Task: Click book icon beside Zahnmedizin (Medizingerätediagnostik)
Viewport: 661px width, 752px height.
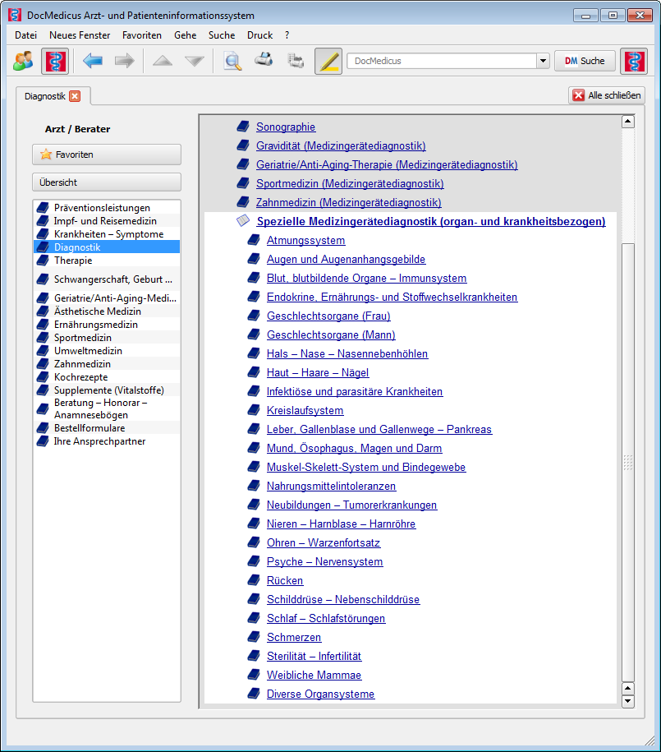Action: (243, 202)
